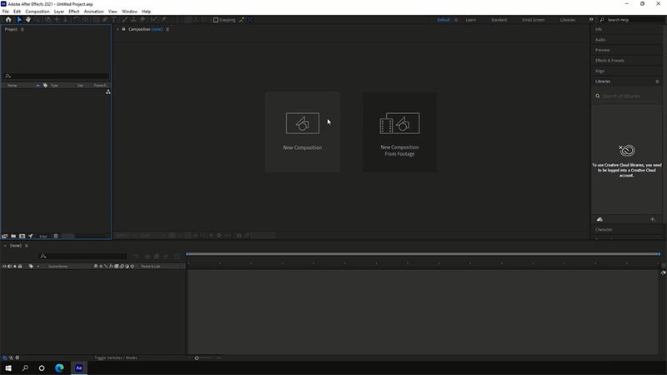667x375 pixels.
Task: Click the timeline work area bar
Action: point(424,254)
